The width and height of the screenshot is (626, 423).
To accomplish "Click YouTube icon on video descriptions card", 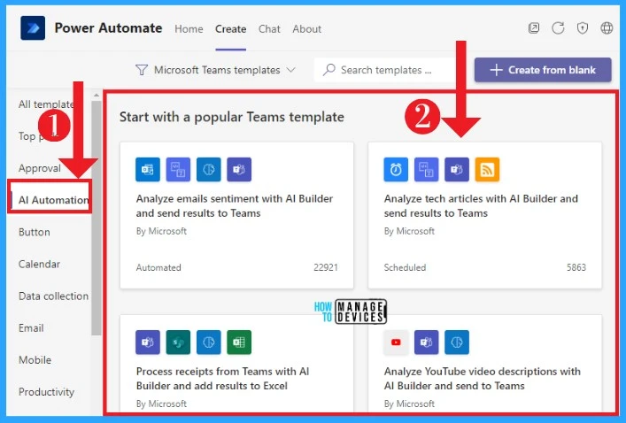I will 396,342.
